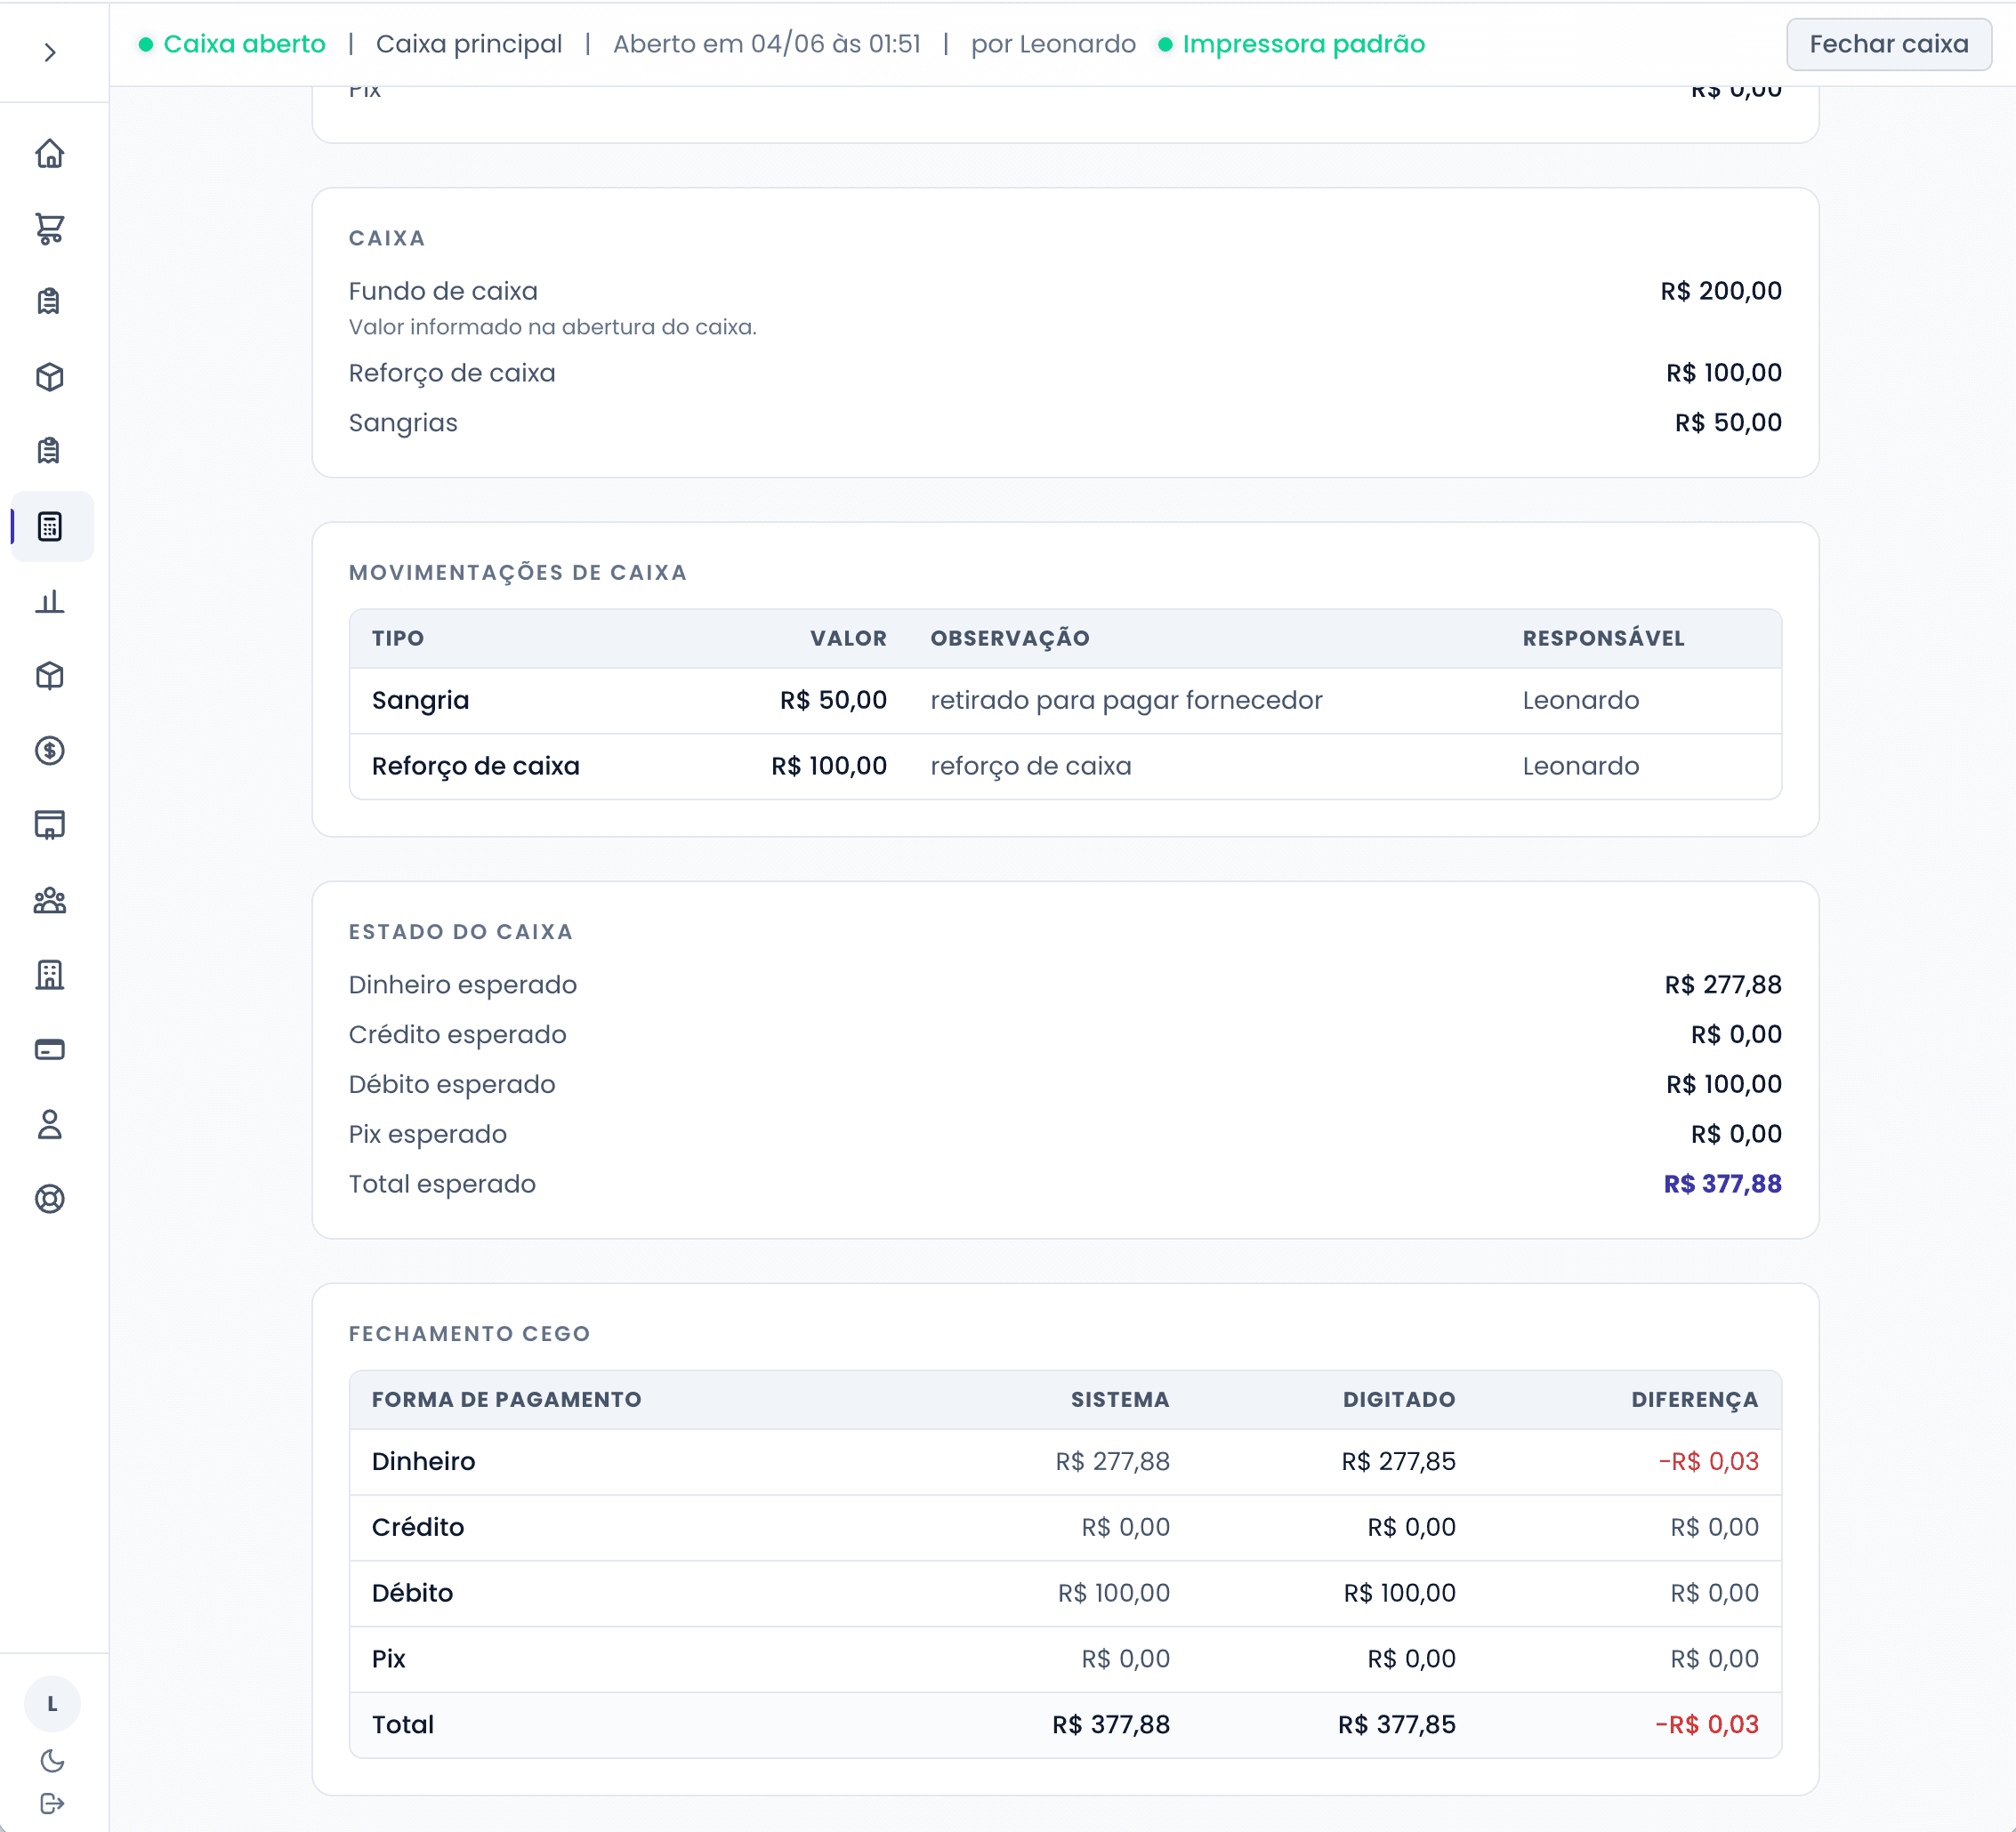Expand the sidebar with the chevron arrow
This screenshot has height=1832, width=2016.
50,52
